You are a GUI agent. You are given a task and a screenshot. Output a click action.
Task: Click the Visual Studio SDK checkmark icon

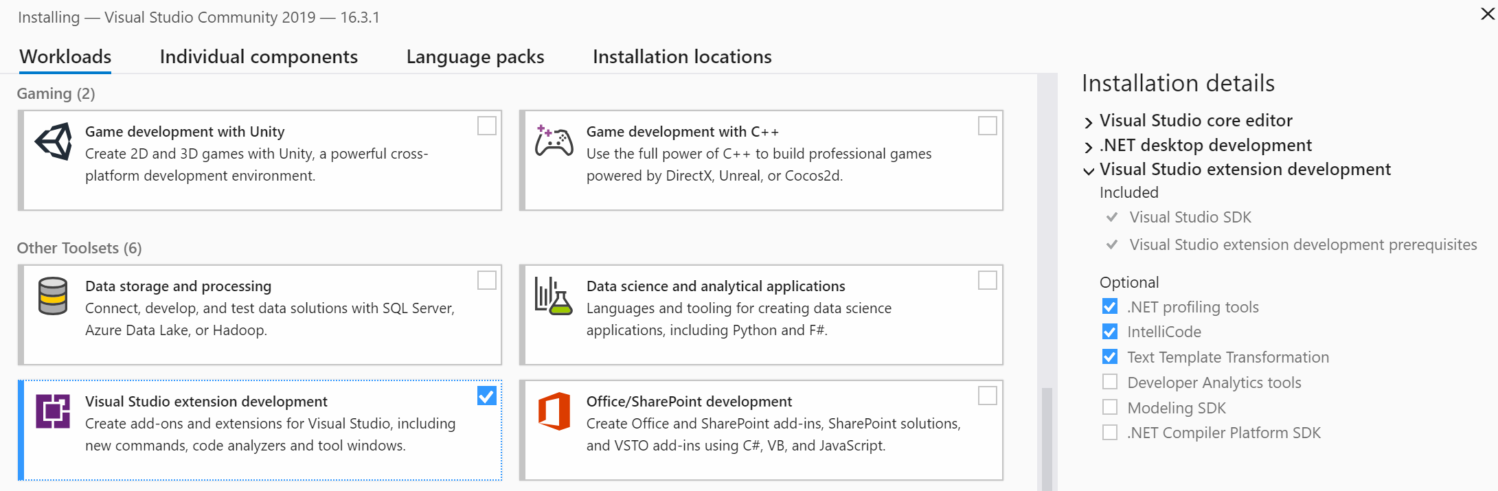(1113, 217)
